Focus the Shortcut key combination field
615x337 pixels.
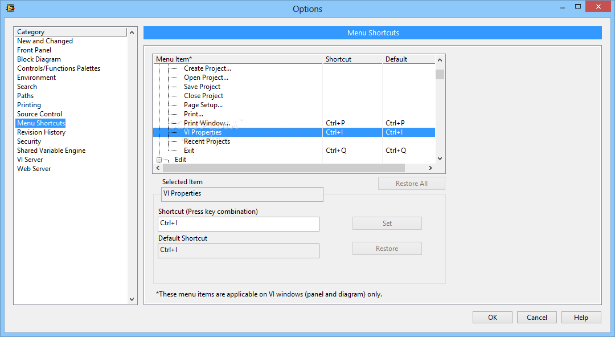click(x=239, y=224)
